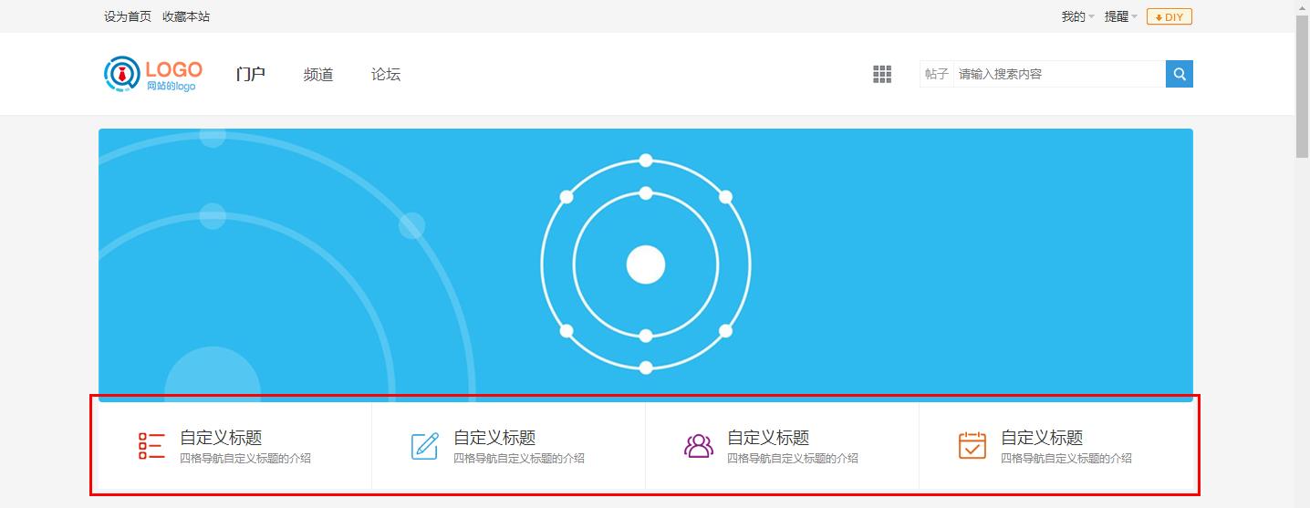Click intro text under the calendar card title
The image size is (1310, 508).
coord(1066,459)
